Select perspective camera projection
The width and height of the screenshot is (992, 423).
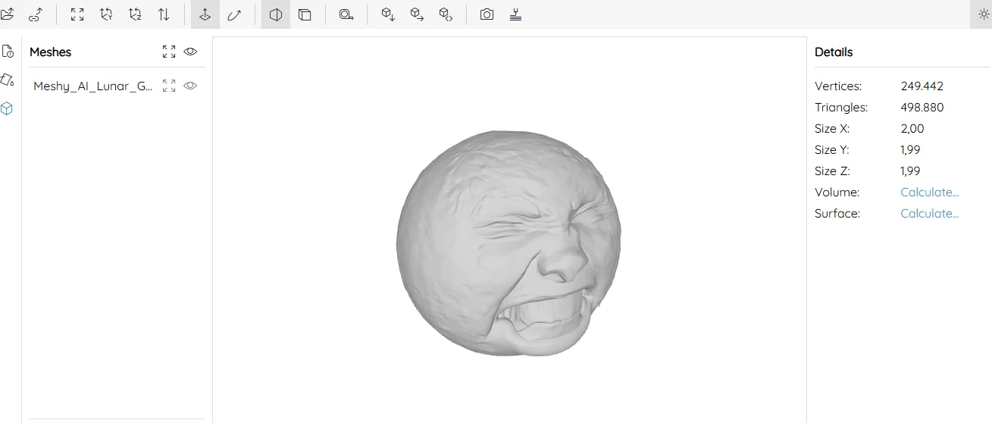click(x=276, y=14)
